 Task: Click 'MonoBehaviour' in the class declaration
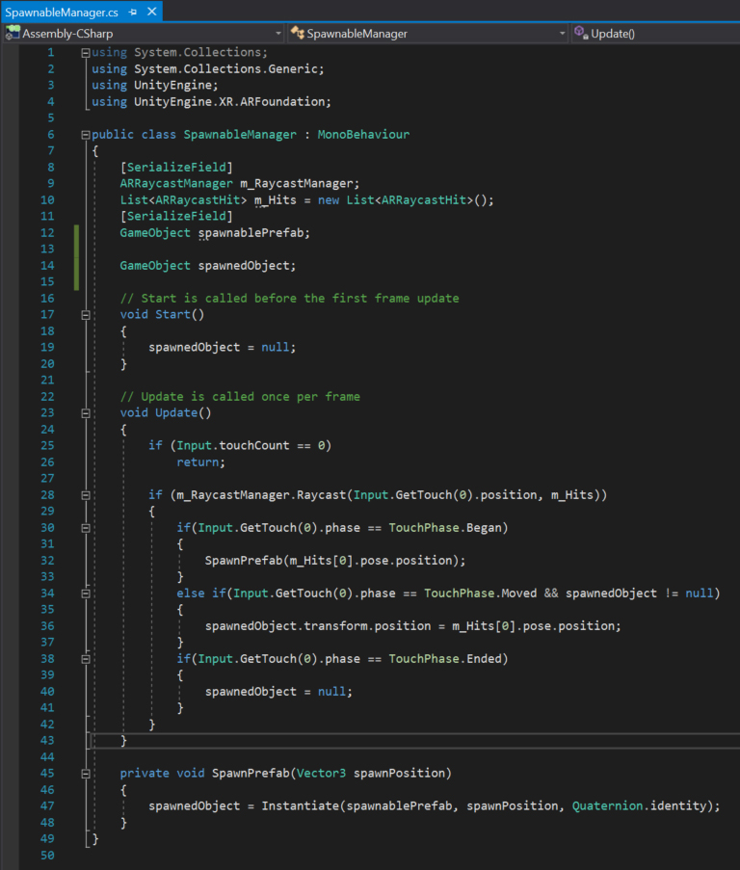[363, 134]
